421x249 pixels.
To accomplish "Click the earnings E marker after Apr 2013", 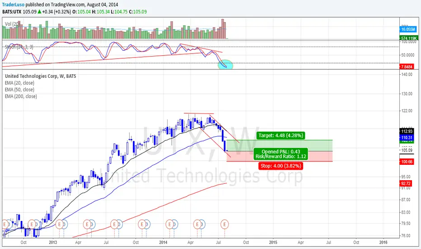I will click(x=87, y=224).
